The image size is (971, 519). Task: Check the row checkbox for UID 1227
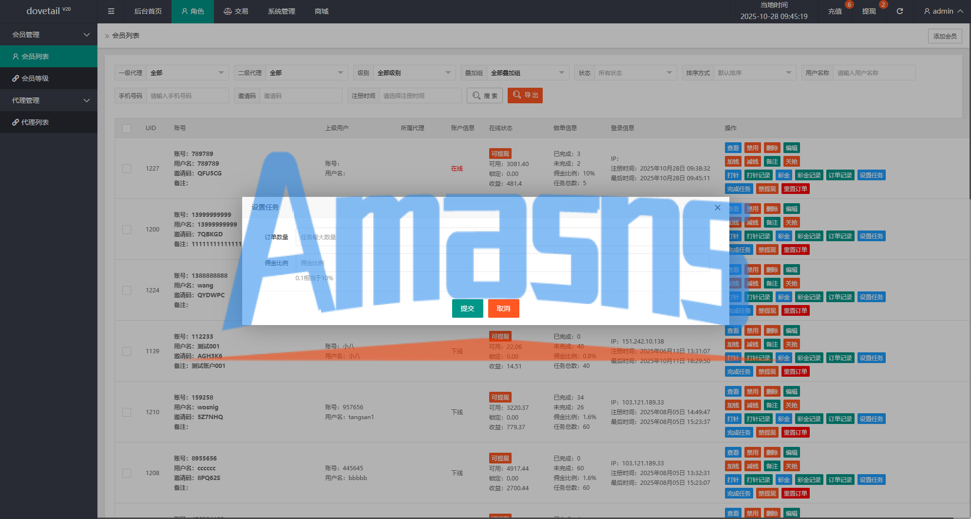(x=127, y=169)
